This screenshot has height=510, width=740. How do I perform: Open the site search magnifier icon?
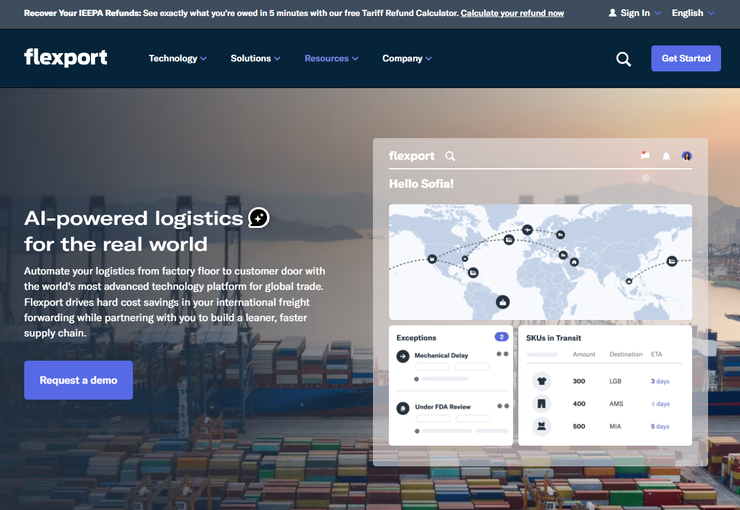(624, 59)
